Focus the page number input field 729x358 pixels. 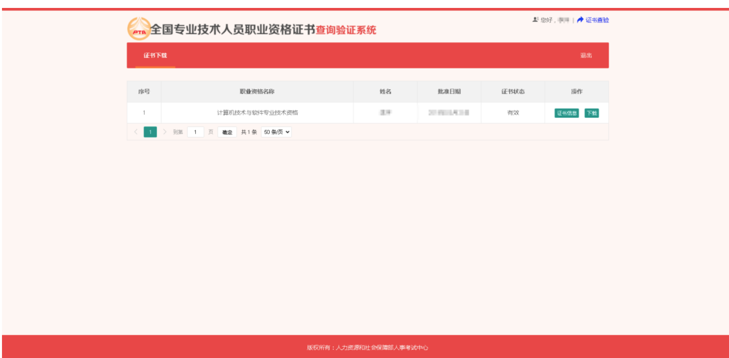196,132
